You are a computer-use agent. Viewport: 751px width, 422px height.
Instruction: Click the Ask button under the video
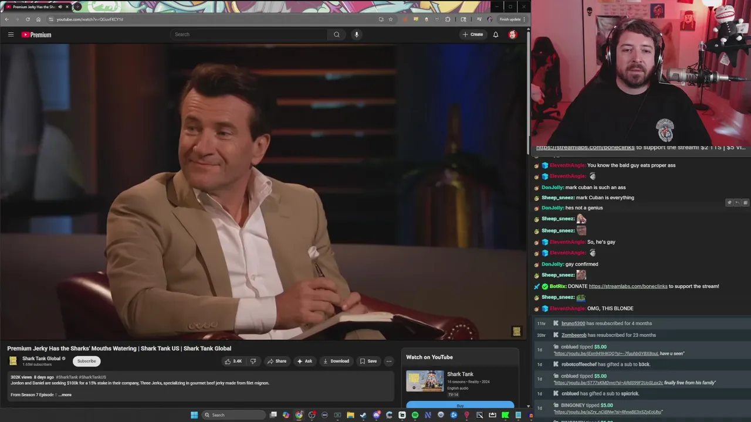click(305, 361)
